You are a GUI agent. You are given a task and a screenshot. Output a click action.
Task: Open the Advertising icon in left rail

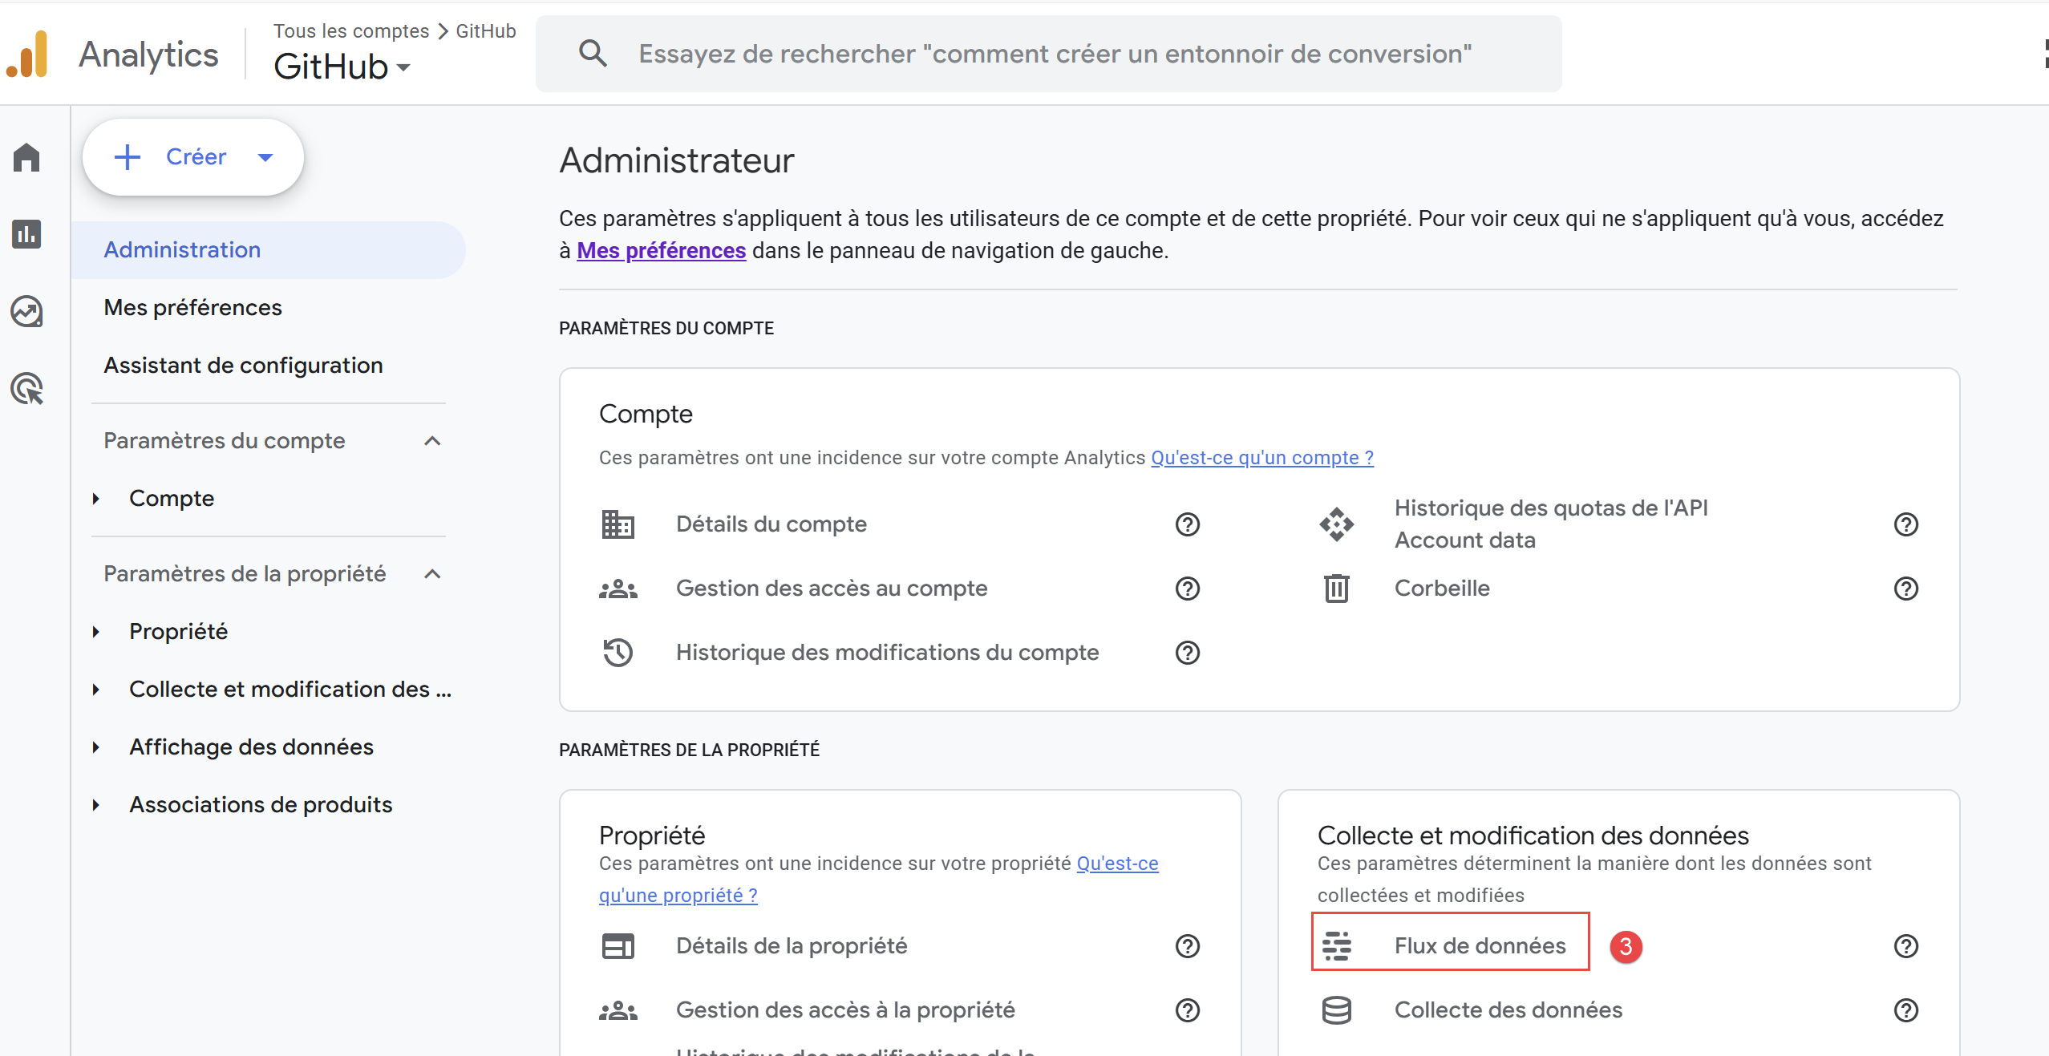coord(26,389)
